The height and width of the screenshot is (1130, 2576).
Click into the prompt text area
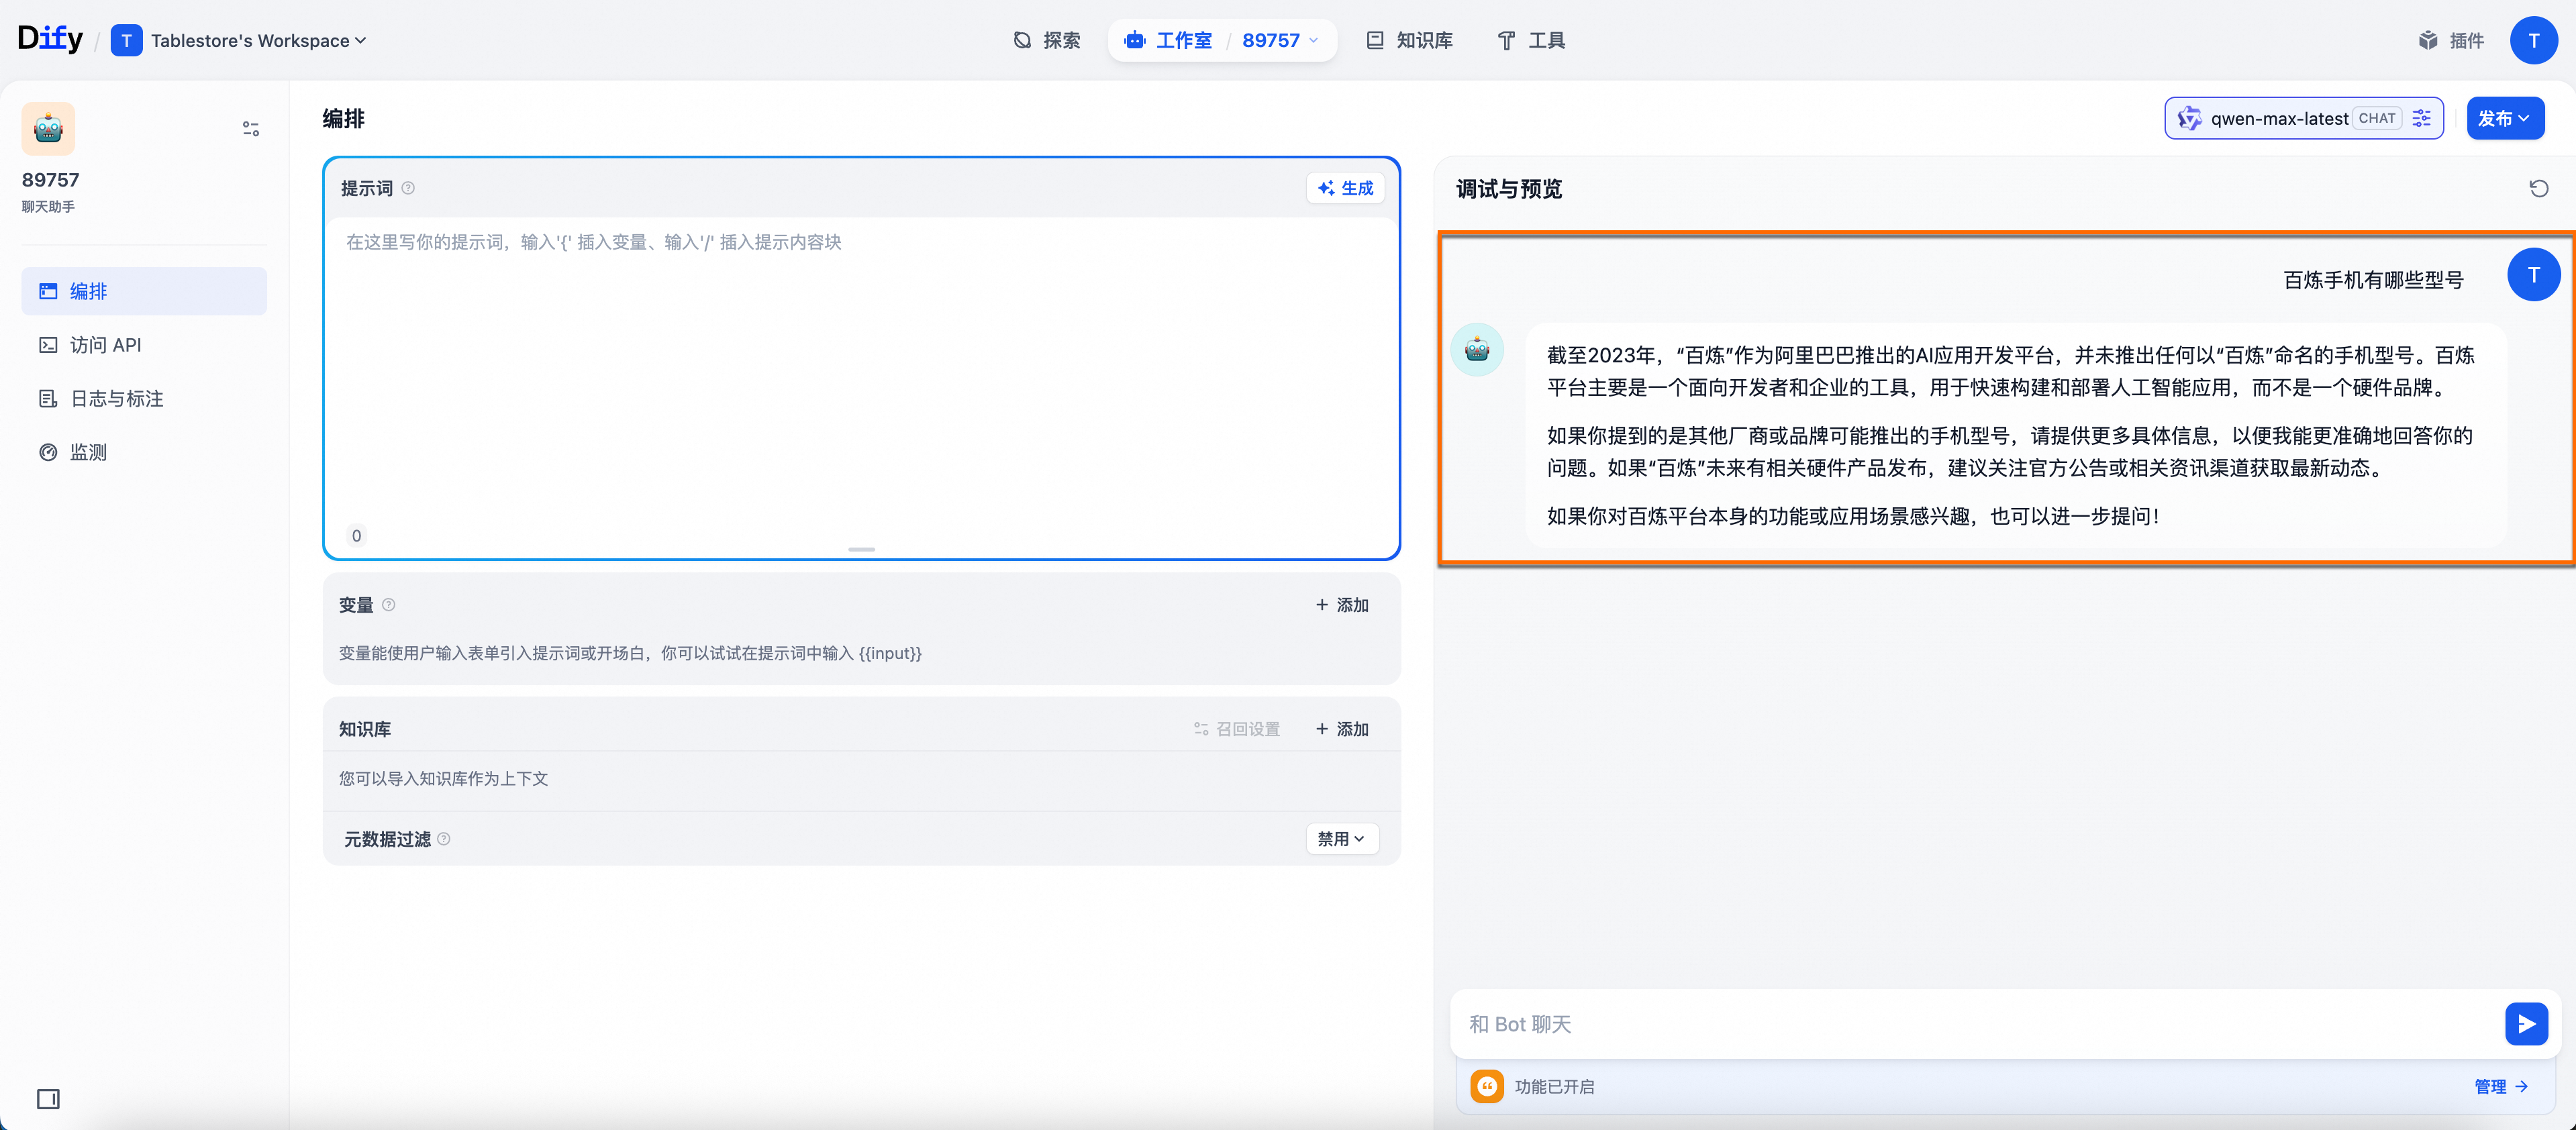click(x=861, y=370)
